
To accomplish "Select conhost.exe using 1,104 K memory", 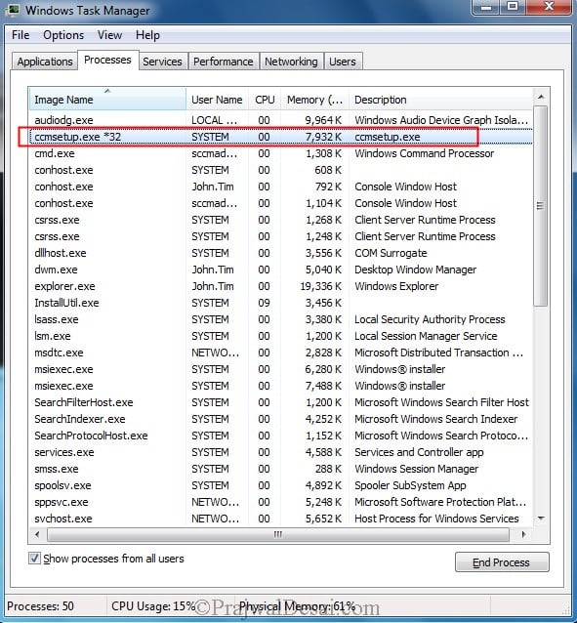I will 281,203.
